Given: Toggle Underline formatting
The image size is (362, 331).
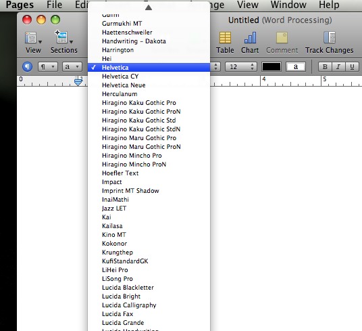Looking at the screenshot, I should click(352, 67).
